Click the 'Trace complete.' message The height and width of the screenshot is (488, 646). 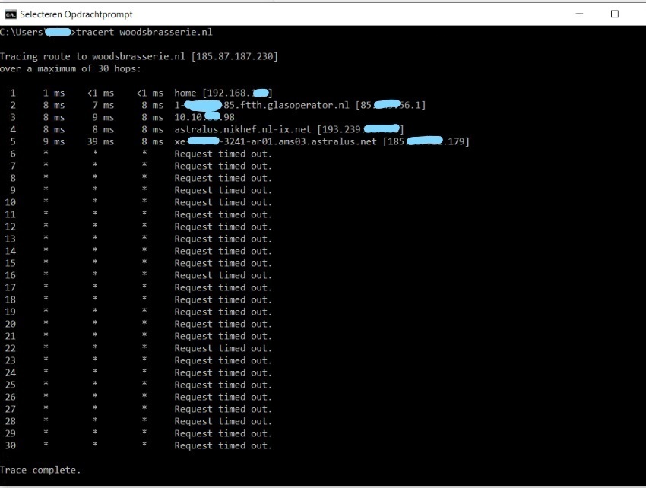coord(40,470)
